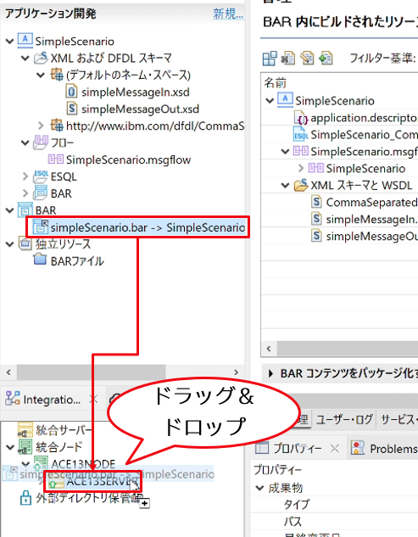418x537 pixels.
Task: Click the ESQL folder icon
Action: (41, 176)
